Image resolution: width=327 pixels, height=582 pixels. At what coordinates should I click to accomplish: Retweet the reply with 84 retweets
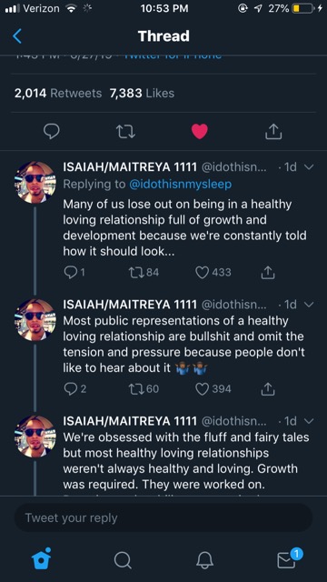[135, 273]
